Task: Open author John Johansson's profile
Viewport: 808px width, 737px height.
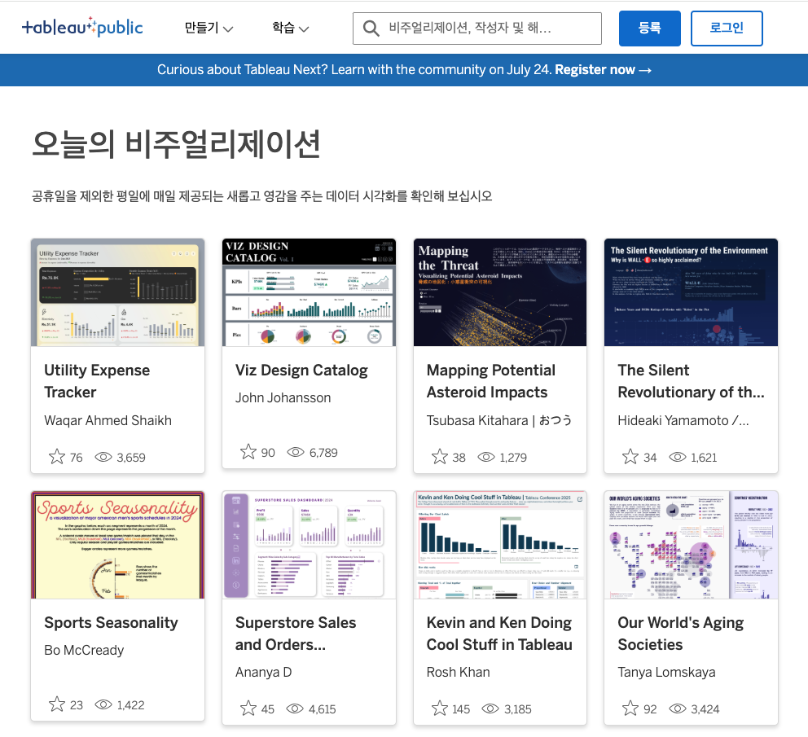Action: pyautogui.click(x=283, y=398)
